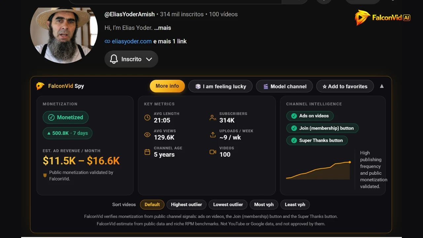Click the Join (membership) button pill
Screen dimensions: 423x238
pos(323,128)
